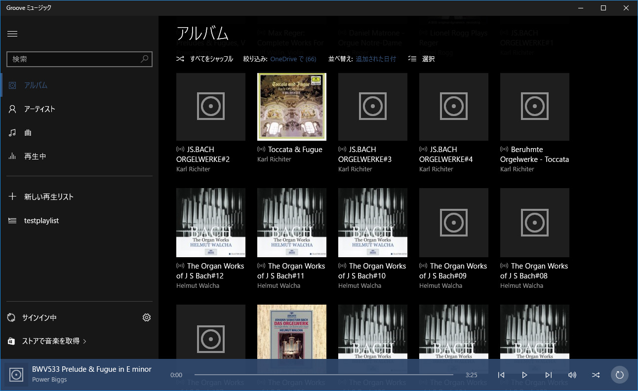Skip to the next track

[x=549, y=375]
